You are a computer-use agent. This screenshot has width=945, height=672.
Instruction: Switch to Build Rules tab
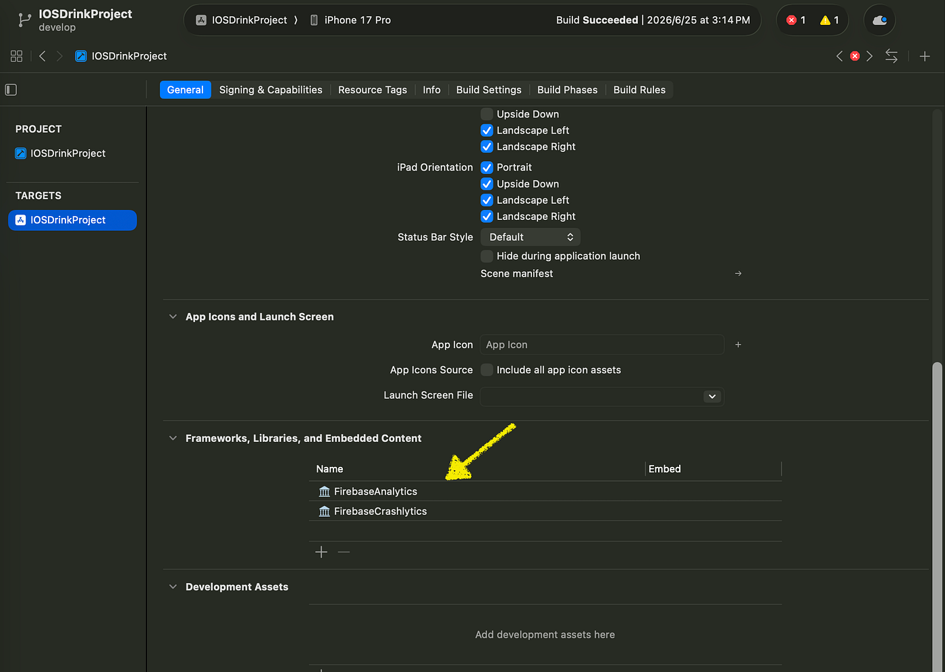click(x=639, y=90)
